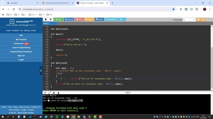Open Programming Questions in the sidebar
Screen dimensions: 213x119
coord(21,52)
